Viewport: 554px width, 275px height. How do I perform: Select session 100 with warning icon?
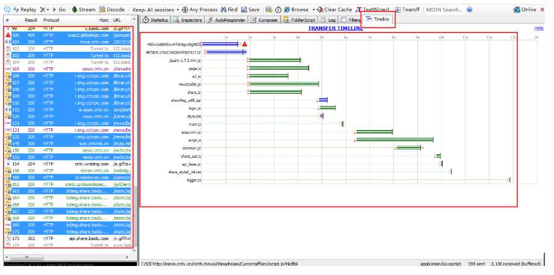click(67, 35)
